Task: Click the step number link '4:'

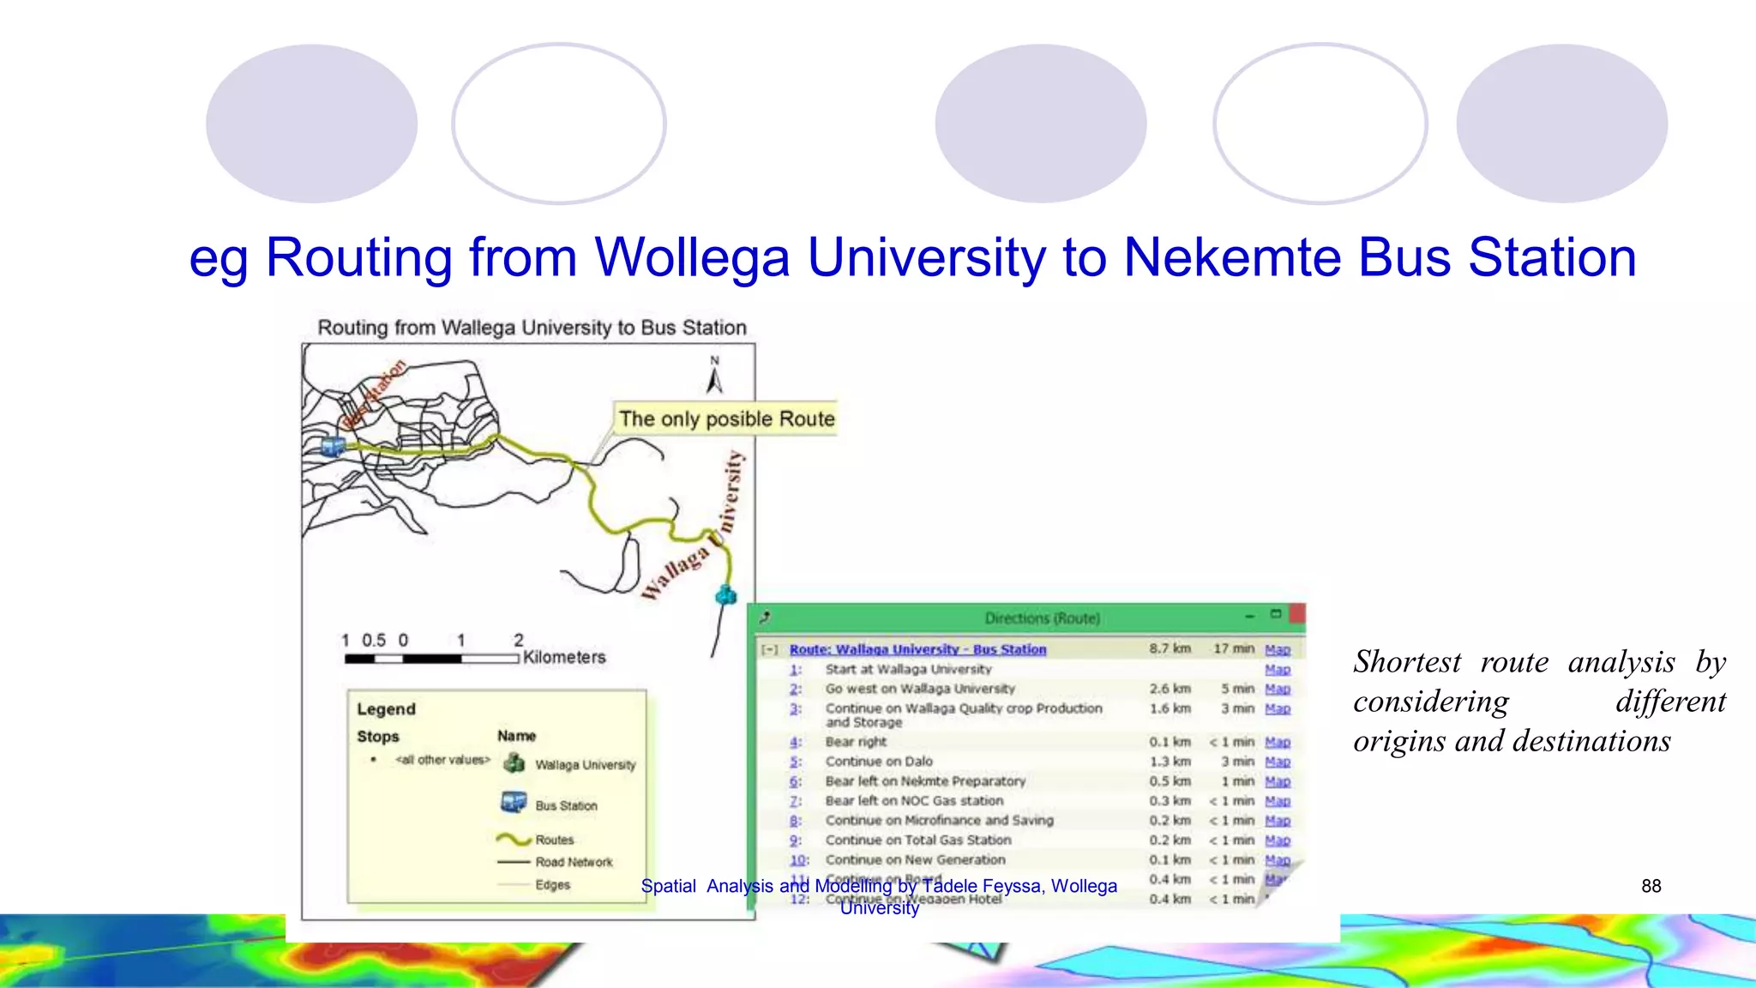Action: tap(796, 743)
